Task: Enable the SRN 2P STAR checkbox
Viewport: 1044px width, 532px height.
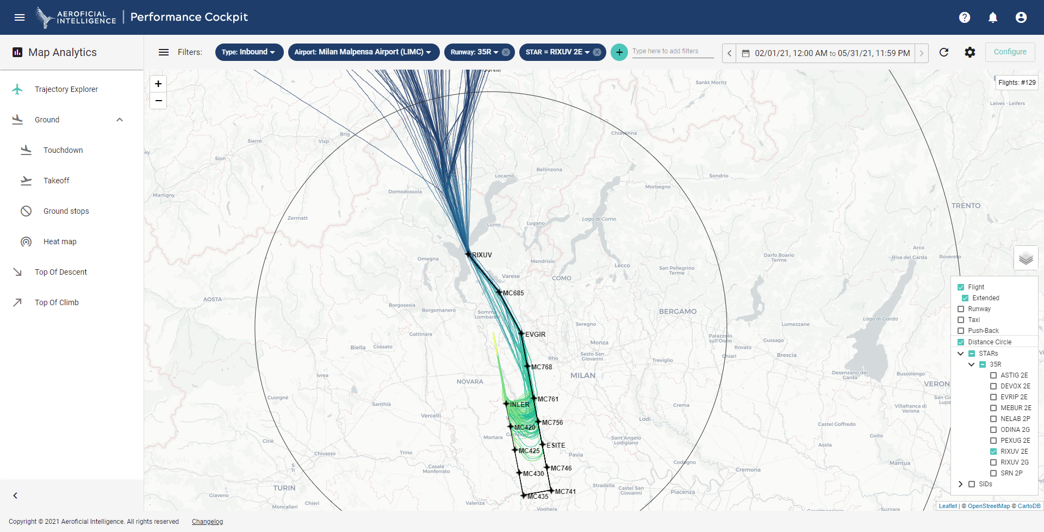Action: (993, 473)
